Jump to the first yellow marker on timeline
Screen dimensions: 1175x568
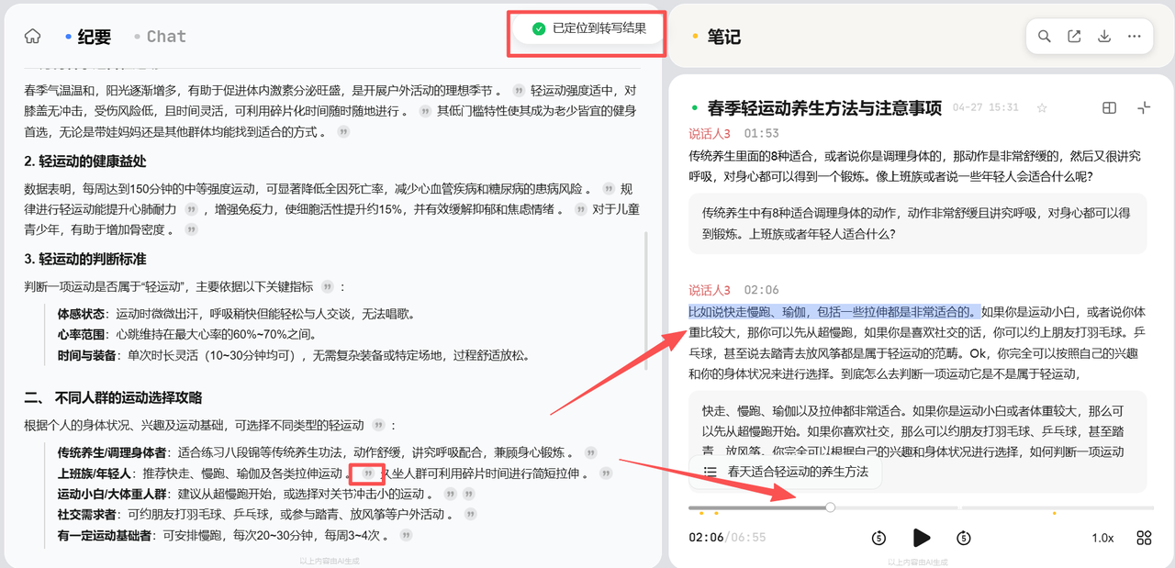[x=702, y=514]
